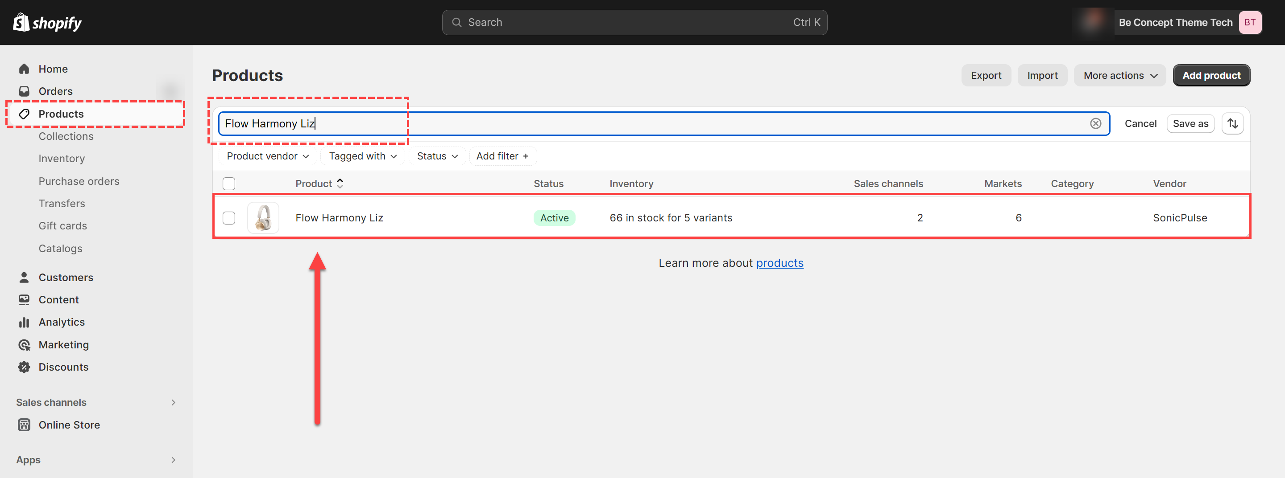Click the Shopify logo
Screen dimensions: 1285x478
pos(47,22)
